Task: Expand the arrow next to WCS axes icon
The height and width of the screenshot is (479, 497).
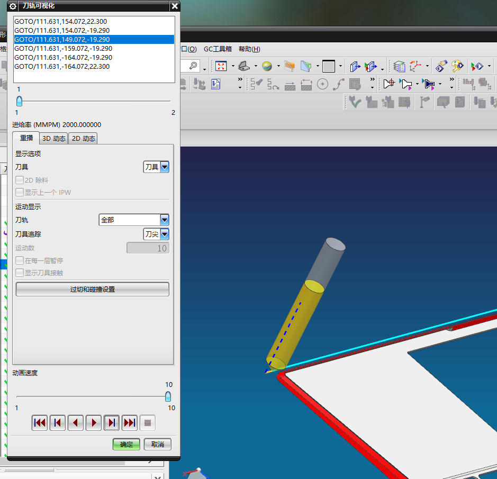Action: click(427, 66)
